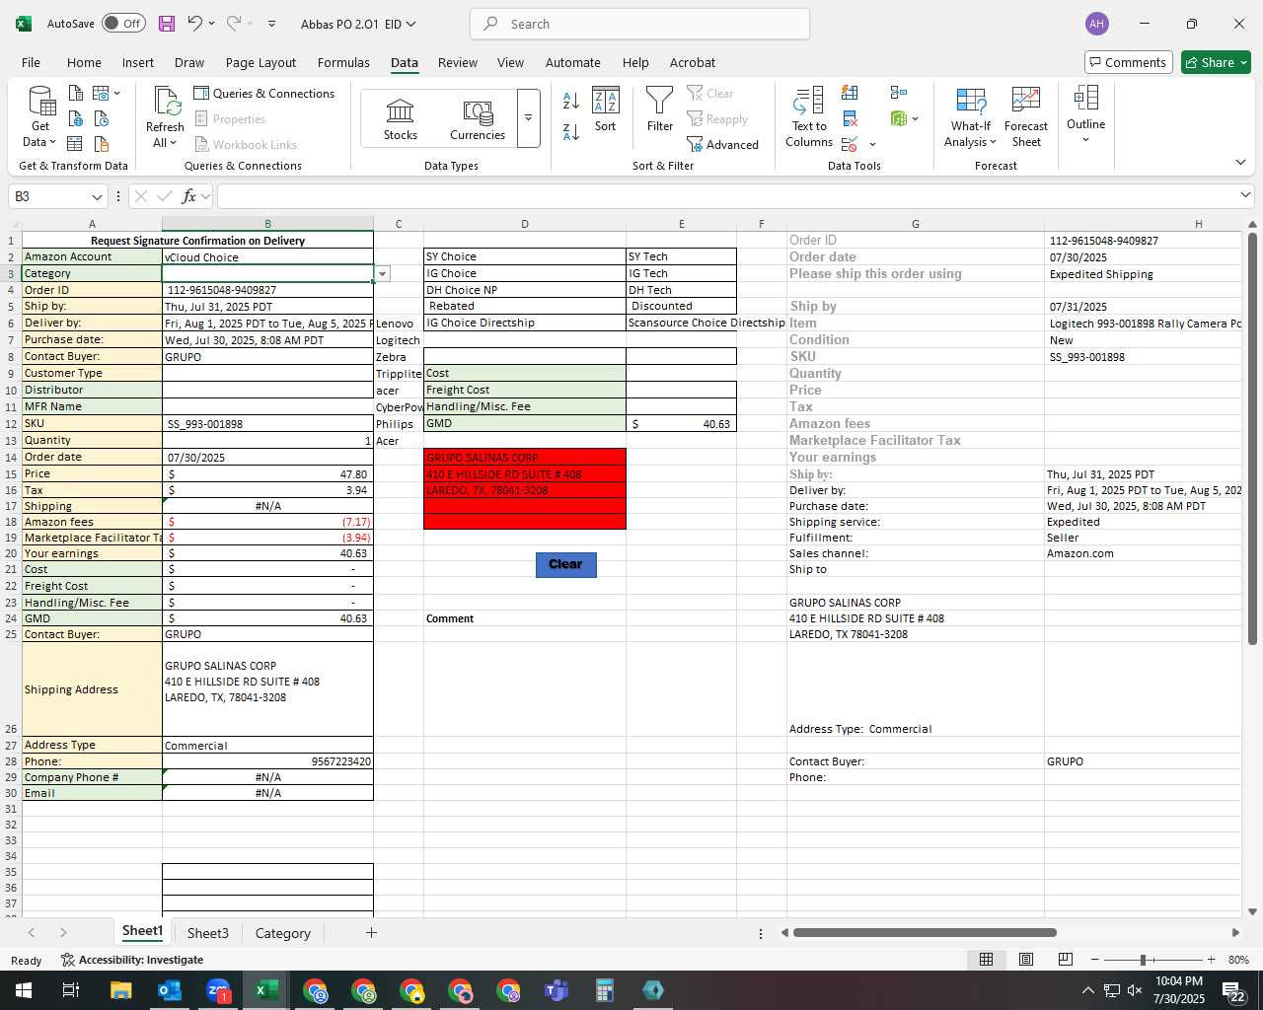Click the Save icon
This screenshot has width=1263, height=1010.
166,24
